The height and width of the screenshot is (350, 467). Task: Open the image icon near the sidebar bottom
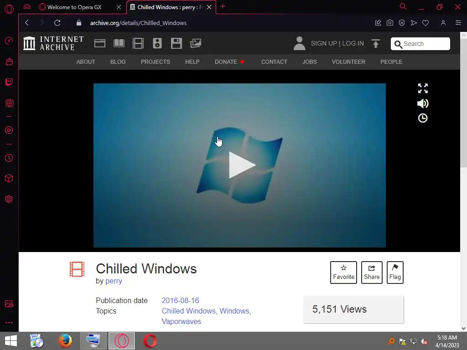tap(9, 304)
